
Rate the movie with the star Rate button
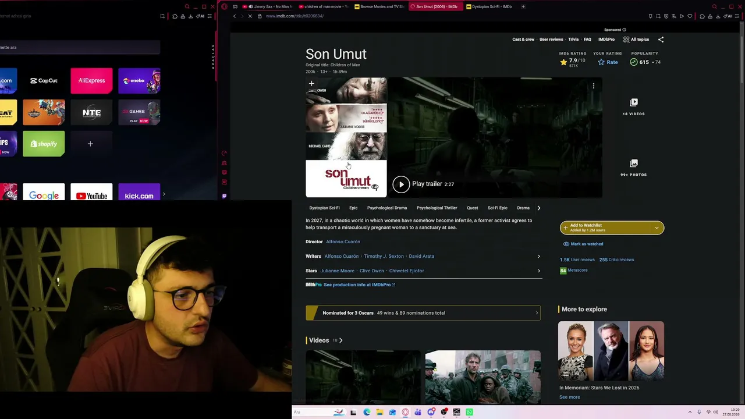(608, 62)
